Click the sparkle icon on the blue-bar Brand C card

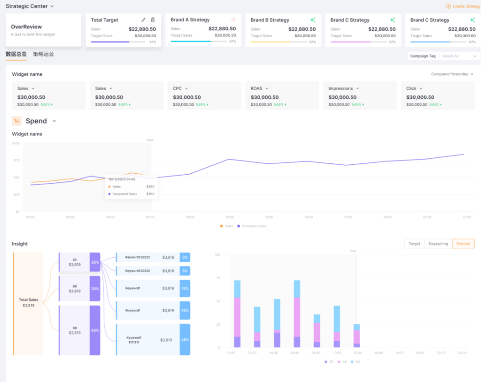tap(472, 20)
